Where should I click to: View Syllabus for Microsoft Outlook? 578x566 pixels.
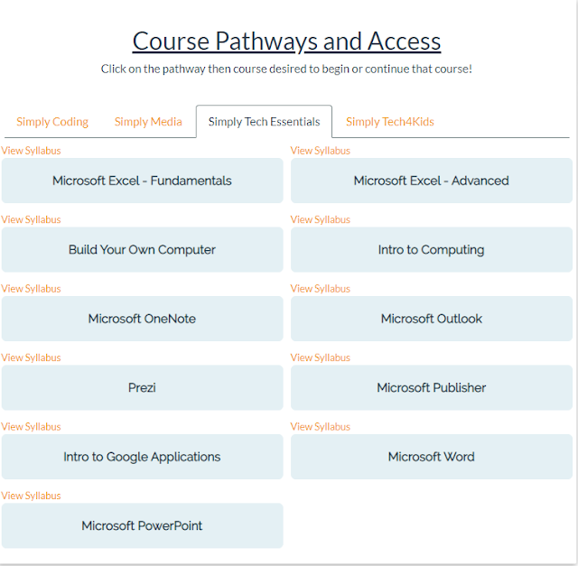click(321, 289)
